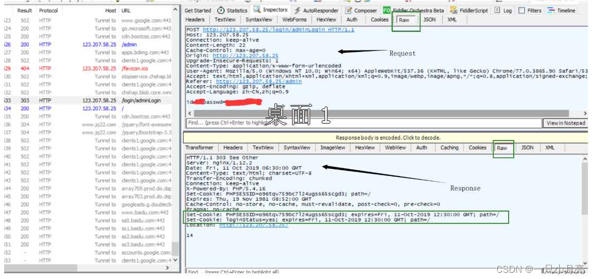
Task: Select the /jquery/font-awesome session
Action: point(88,124)
